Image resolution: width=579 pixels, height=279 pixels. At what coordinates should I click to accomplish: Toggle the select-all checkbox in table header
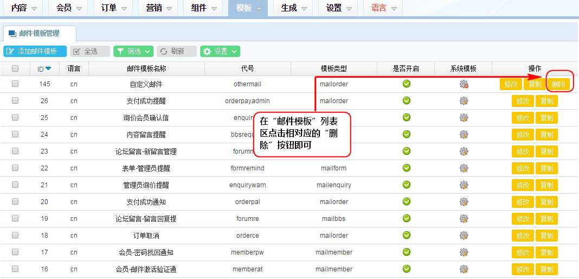coord(15,68)
